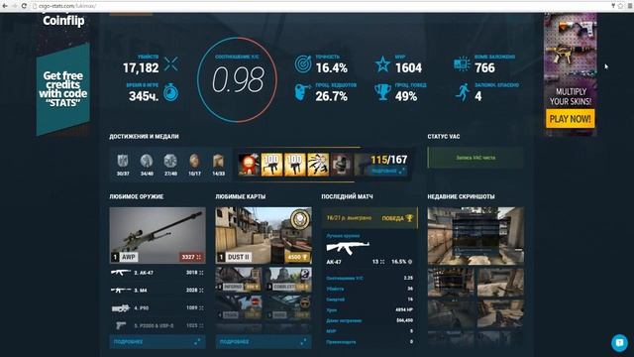
Task: Click the first gold 100 weapon achievement
Action: (271, 165)
